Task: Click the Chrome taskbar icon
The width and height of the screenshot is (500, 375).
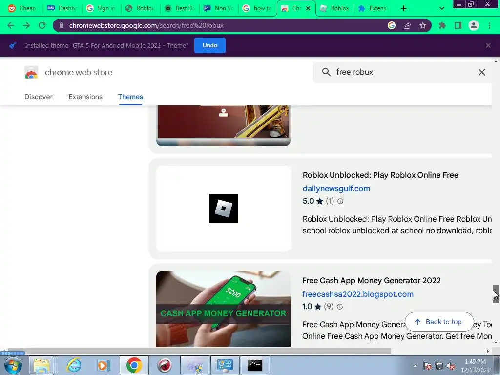Action: coord(134,365)
